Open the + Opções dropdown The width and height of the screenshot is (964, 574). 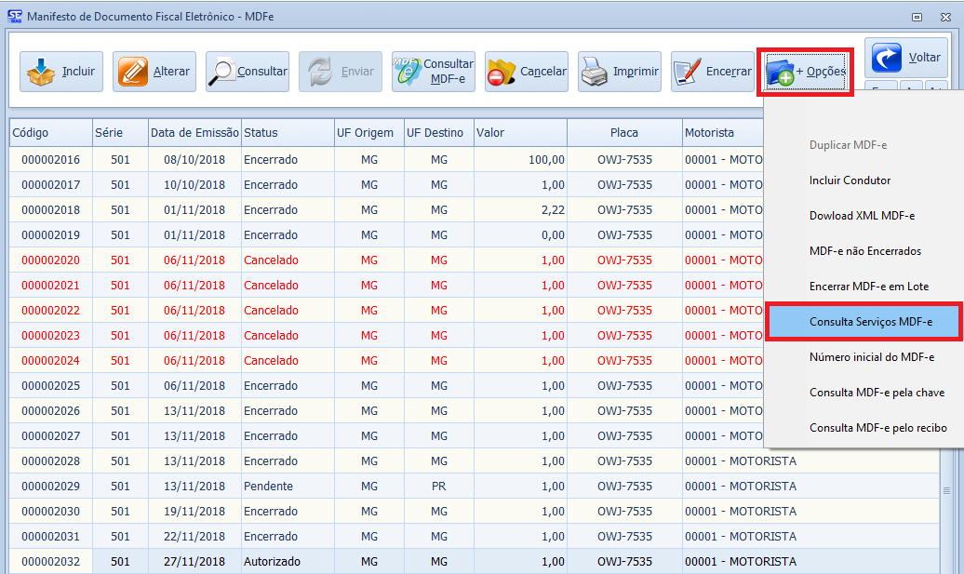coord(805,72)
